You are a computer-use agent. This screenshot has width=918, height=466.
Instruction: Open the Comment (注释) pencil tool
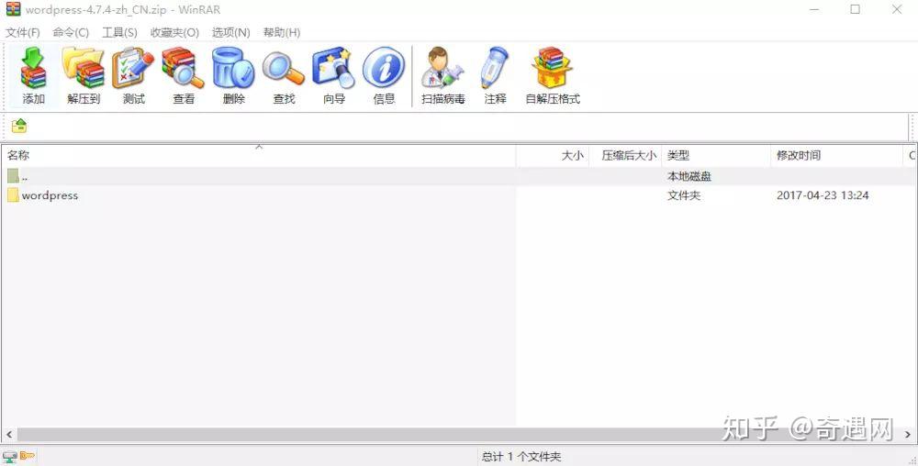pyautogui.click(x=496, y=76)
